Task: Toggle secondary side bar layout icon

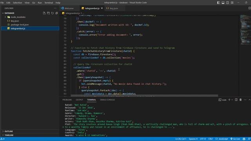Action: (227, 3)
